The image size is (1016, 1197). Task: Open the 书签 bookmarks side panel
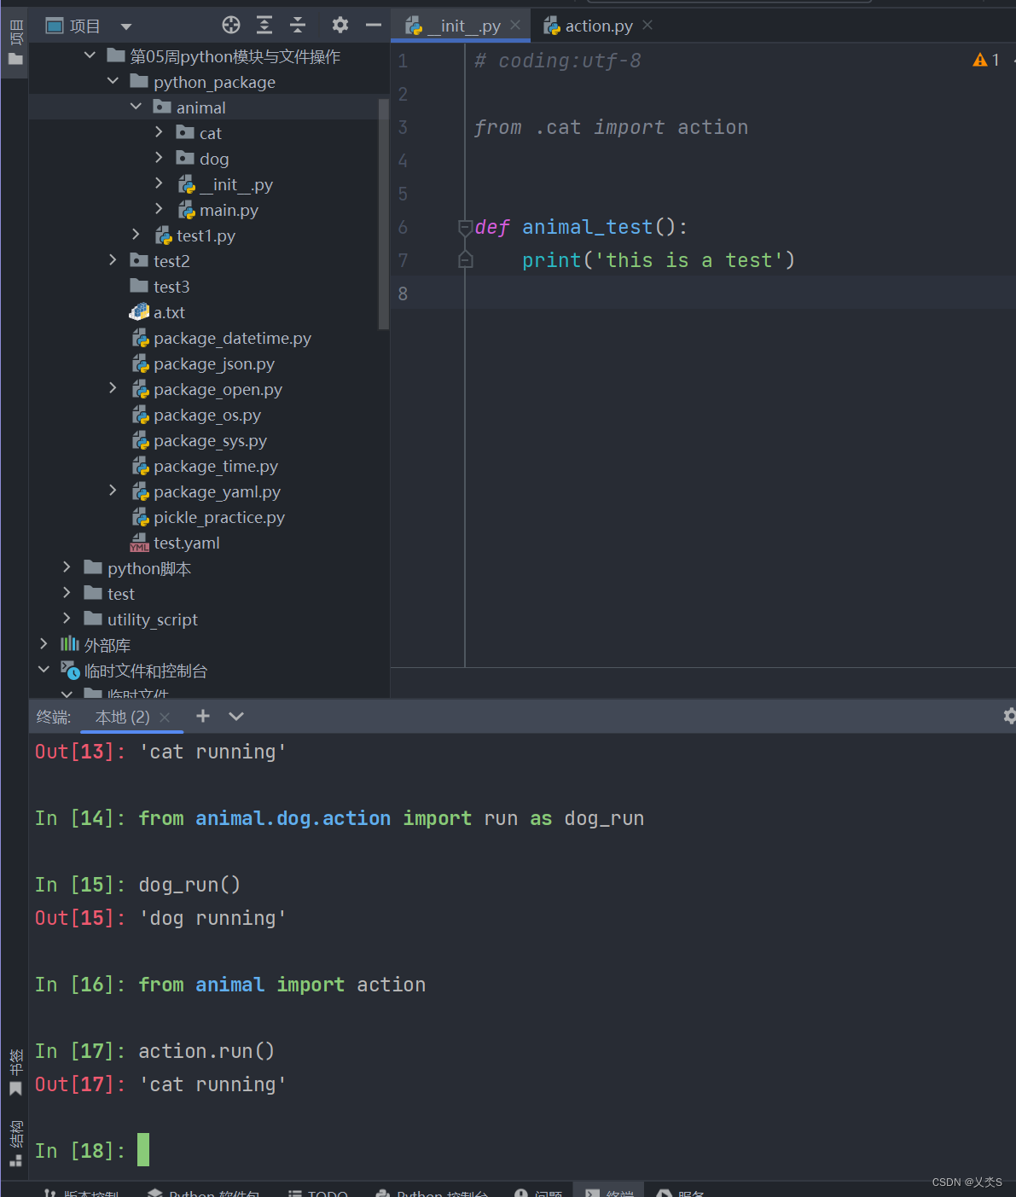[15, 1072]
